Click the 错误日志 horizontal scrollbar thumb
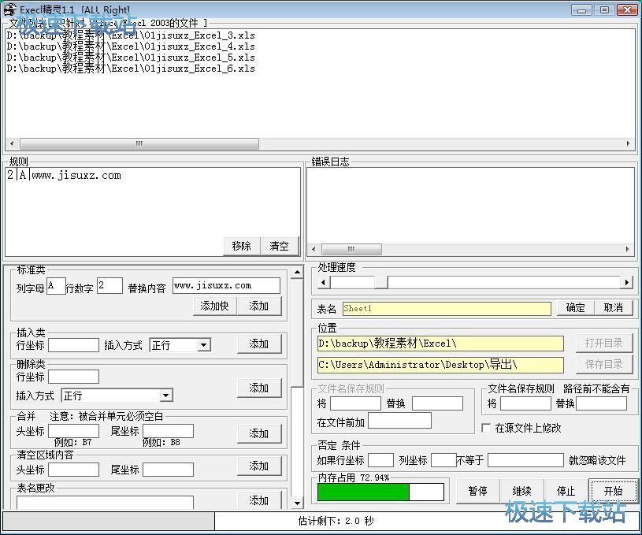This screenshot has width=642, height=535. click(351, 249)
